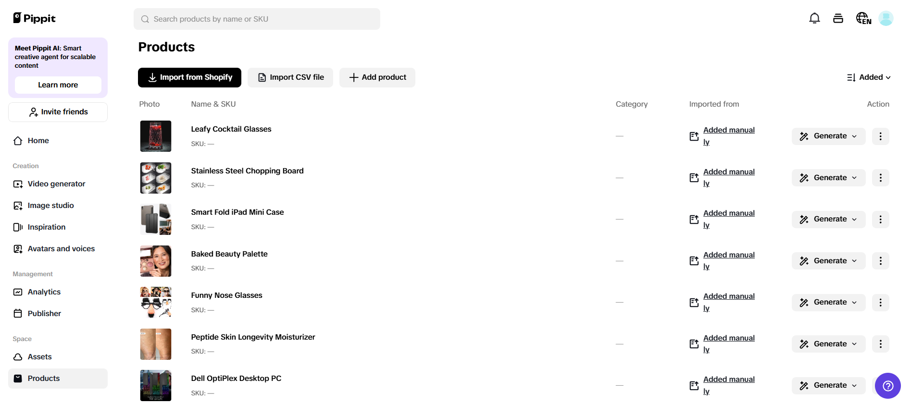Open the Added sort dropdown
Image resolution: width=911 pixels, height=404 pixels.
869,77
